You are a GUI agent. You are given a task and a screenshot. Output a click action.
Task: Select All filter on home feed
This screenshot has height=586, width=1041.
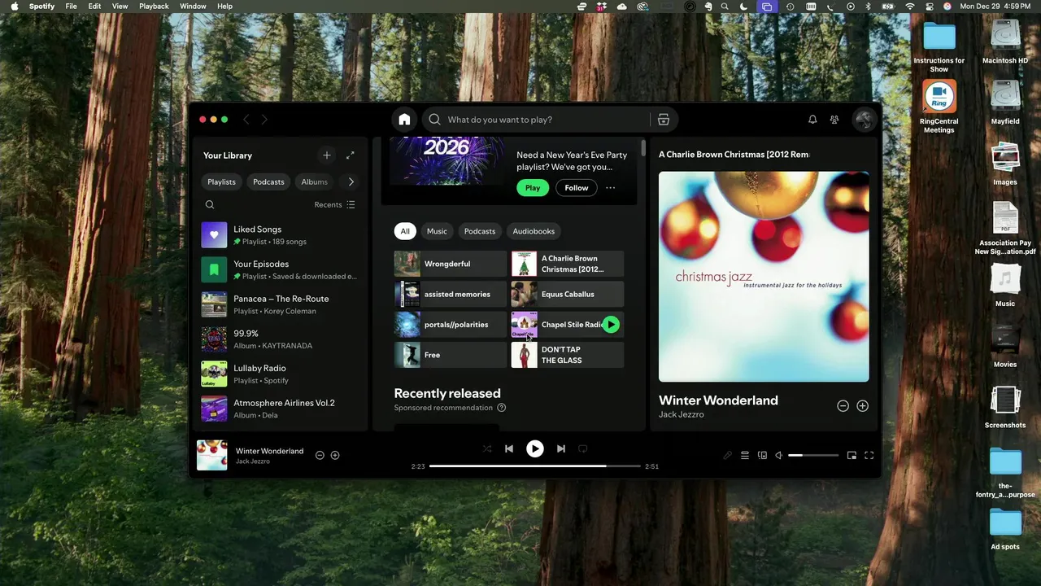(x=405, y=231)
